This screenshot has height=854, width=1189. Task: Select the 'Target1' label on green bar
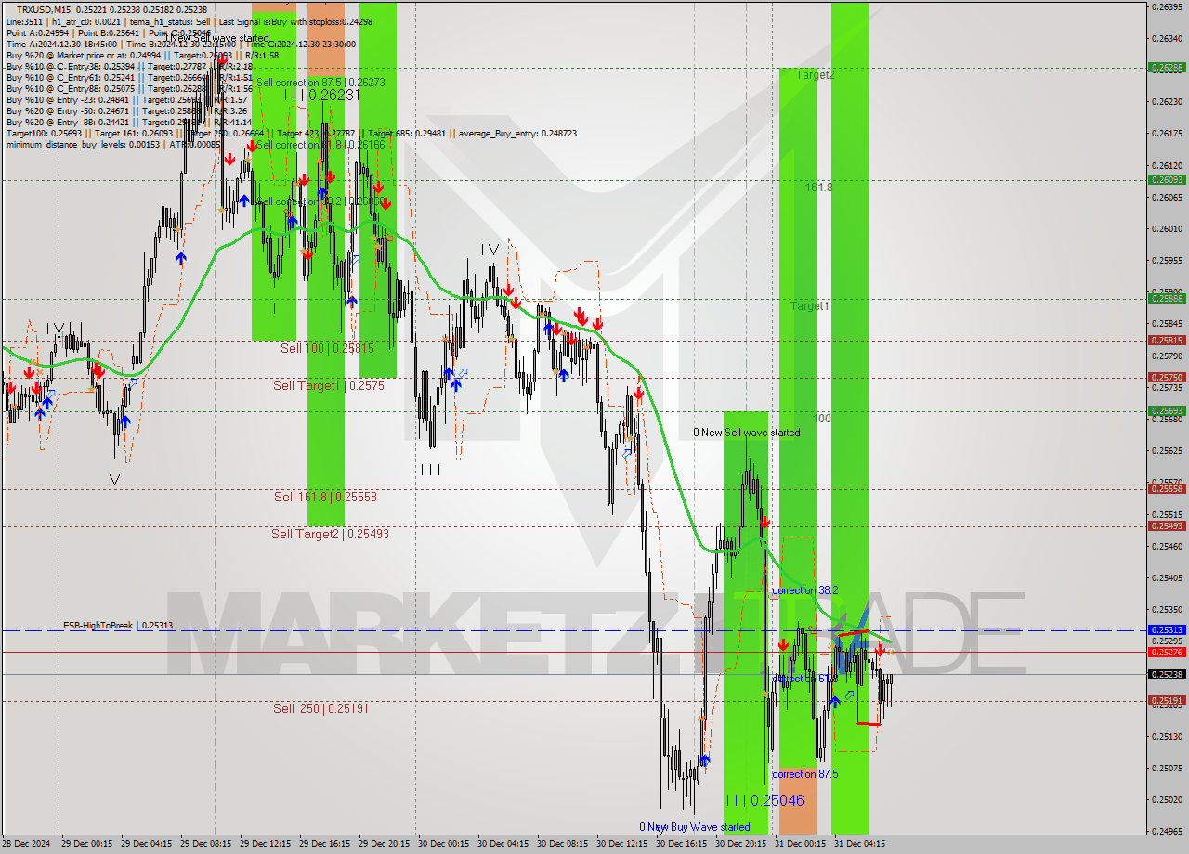tap(810, 305)
